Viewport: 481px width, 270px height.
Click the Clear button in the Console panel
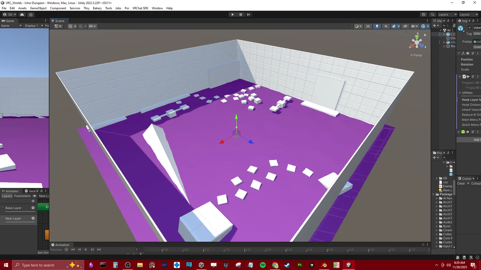click(x=461, y=183)
